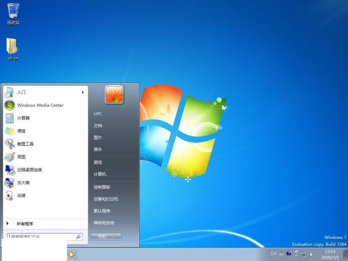Expand the 入门 submenu arrow

pos(83,92)
